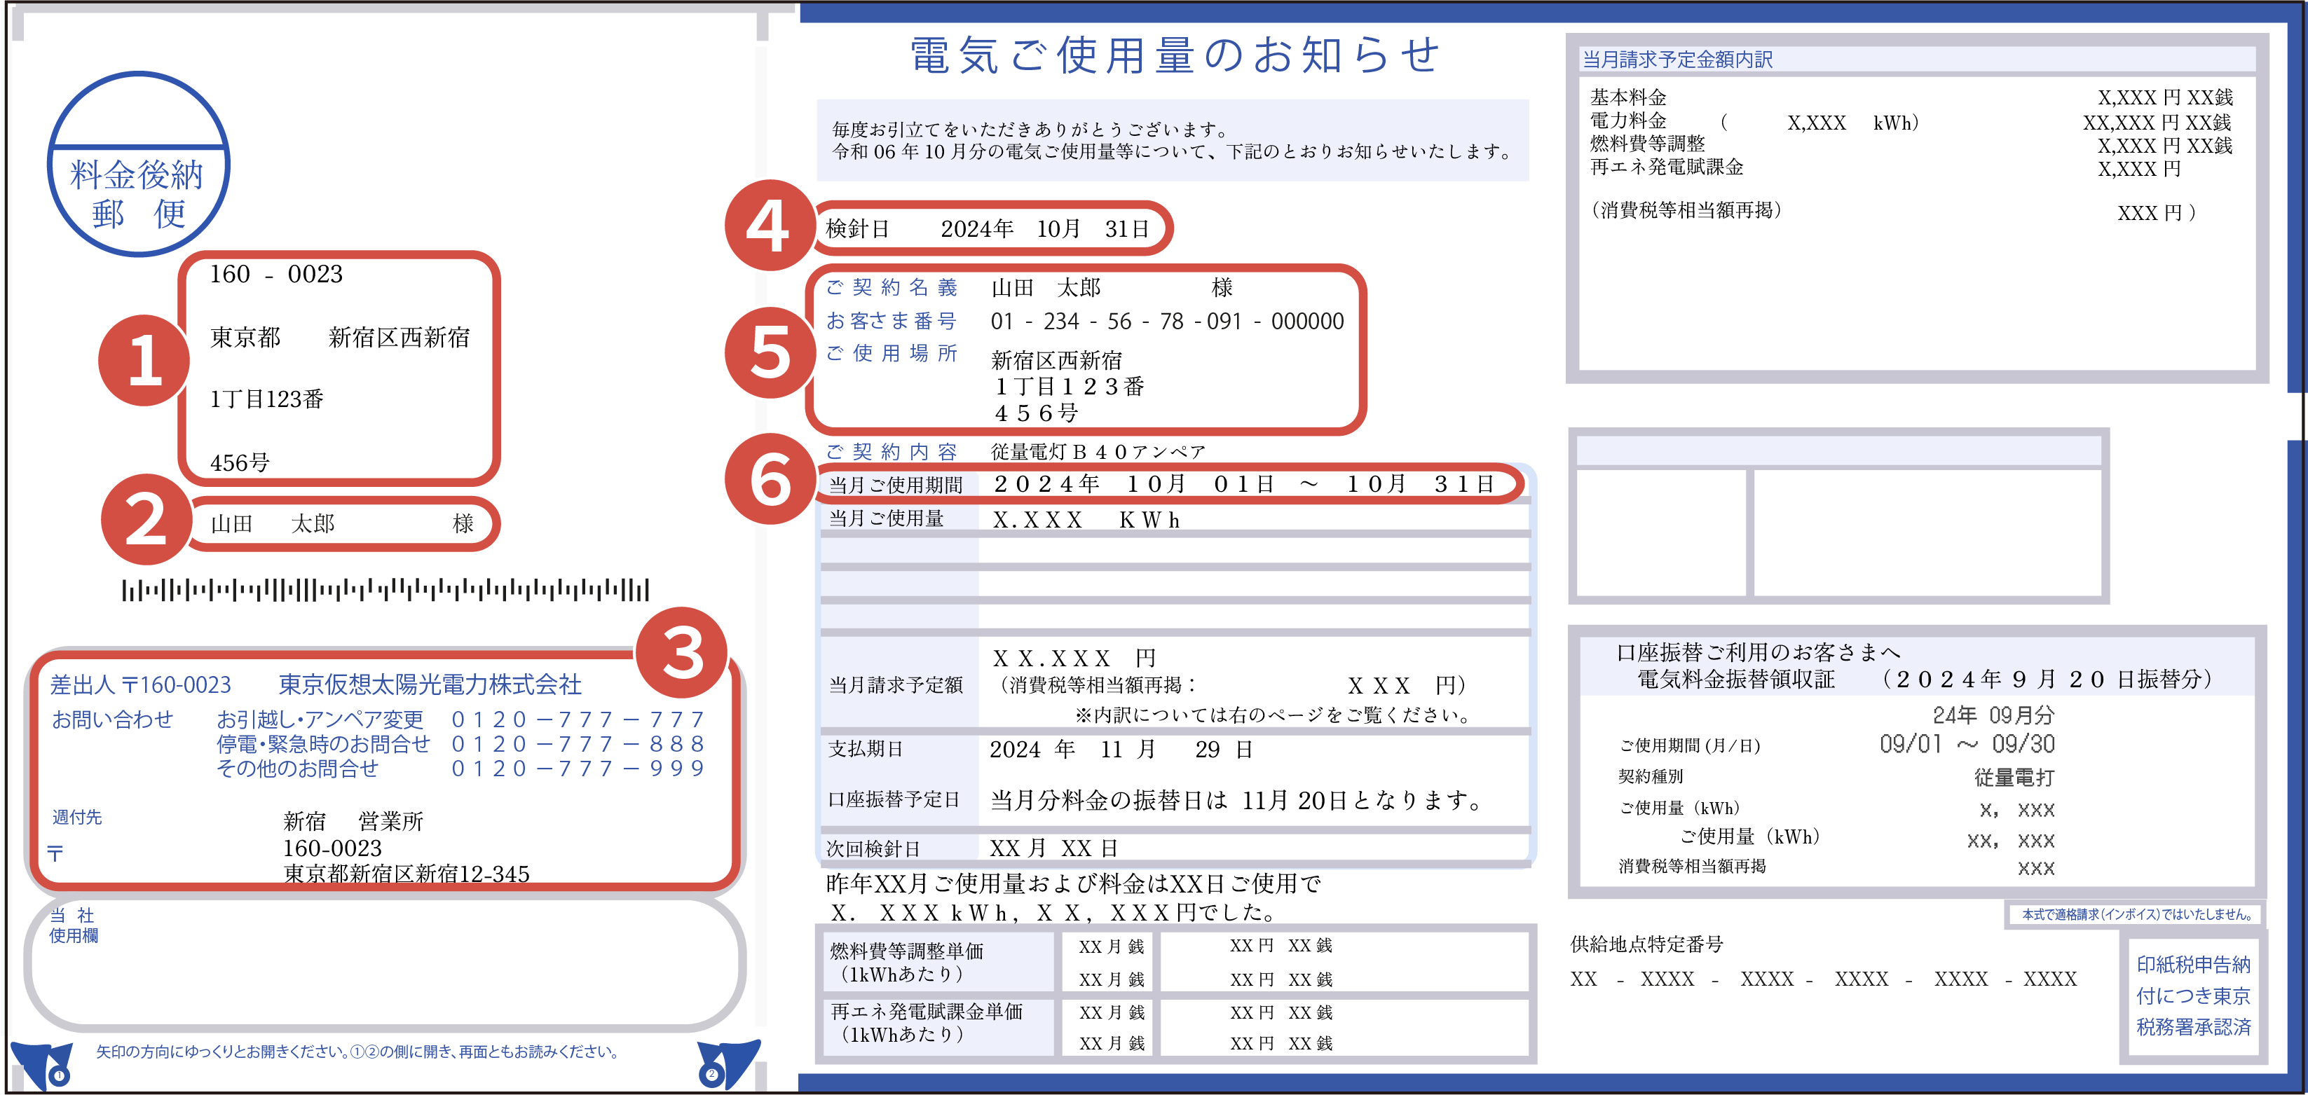Select the postal code 160 - 0023 in mailing address
The width and height of the screenshot is (2308, 1095).
pos(276,274)
